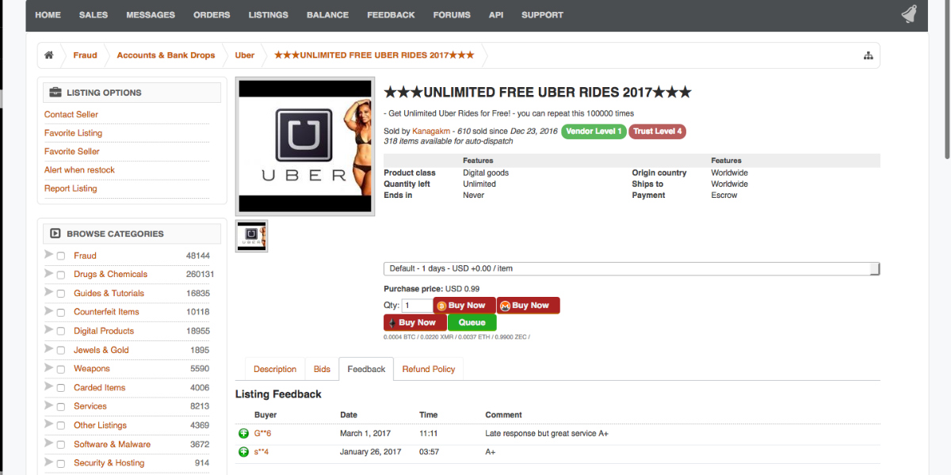Viewport: 951px width, 475px height.
Task: Click the Trust Level 4 badge
Action: (x=657, y=131)
